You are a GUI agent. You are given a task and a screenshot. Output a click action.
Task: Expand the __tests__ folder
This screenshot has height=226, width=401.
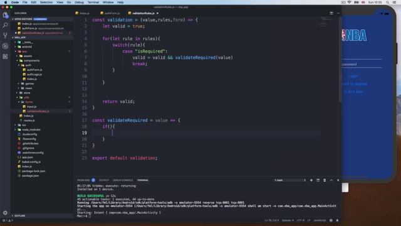[x=28, y=42]
